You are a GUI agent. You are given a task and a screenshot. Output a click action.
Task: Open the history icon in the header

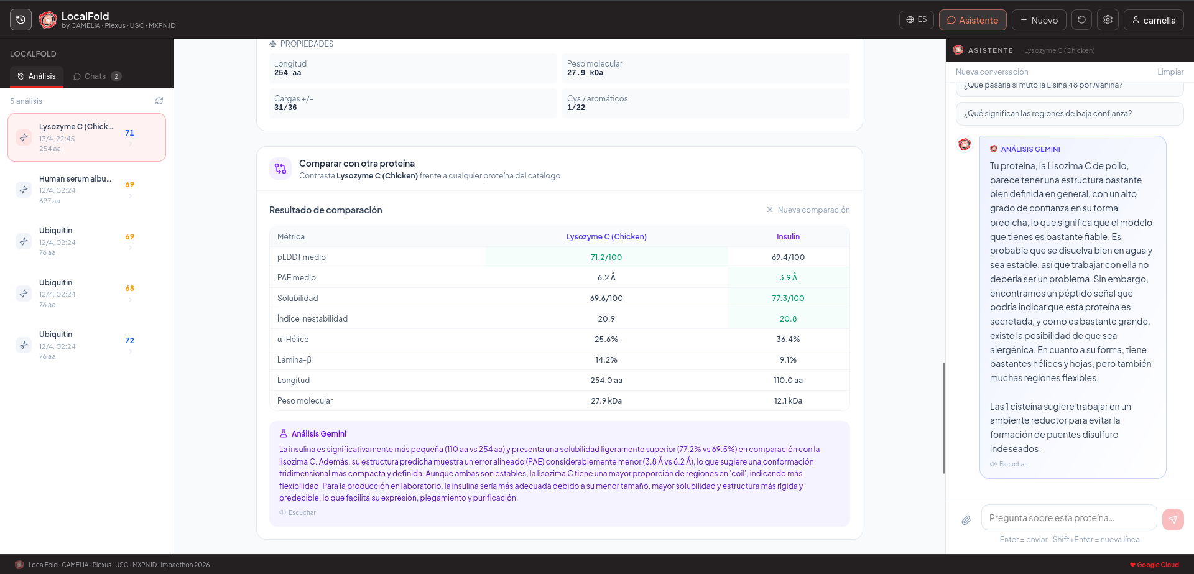[x=21, y=20]
